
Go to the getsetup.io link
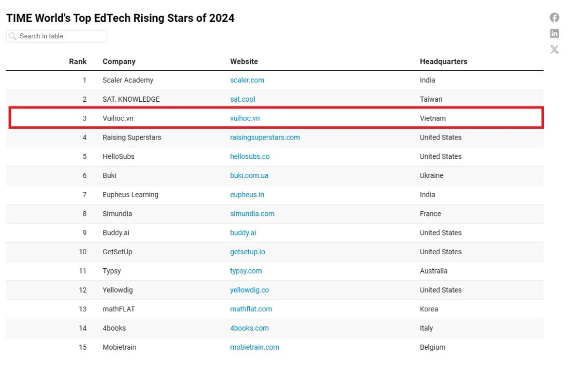(x=248, y=252)
